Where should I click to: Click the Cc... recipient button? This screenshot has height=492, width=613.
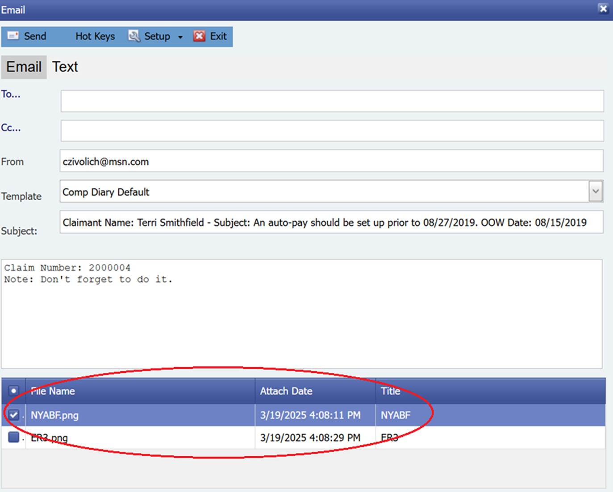point(11,128)
